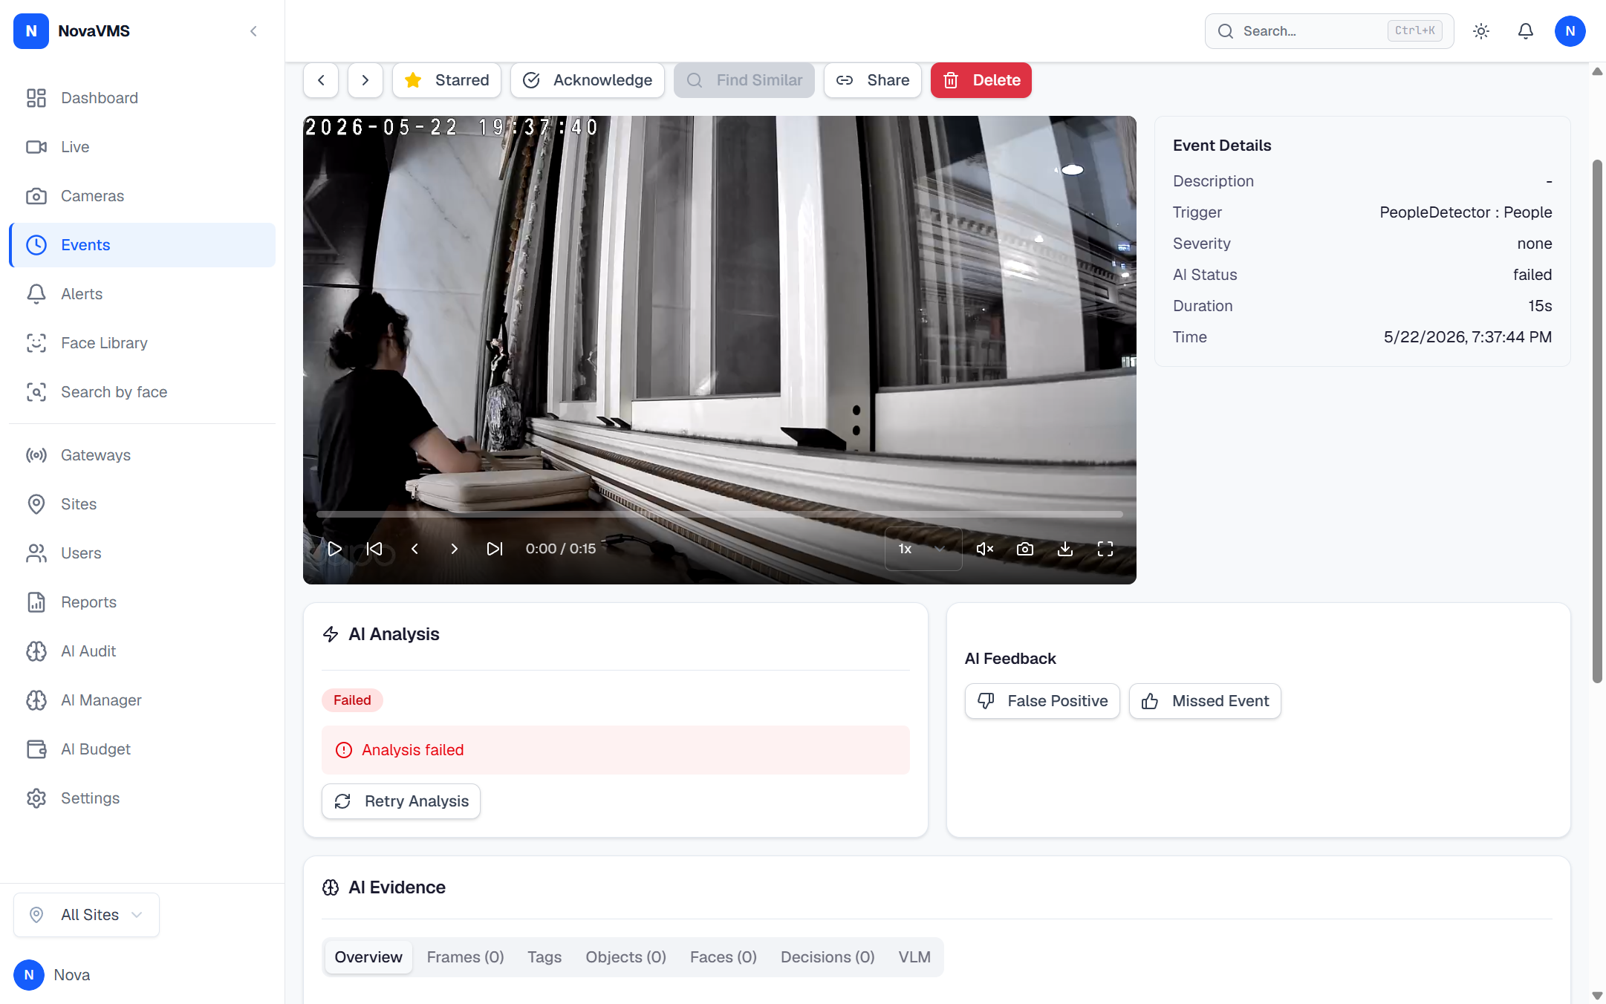Click the page vertical scrollbar
1606x1004 pixels.
pyautogui.click(x=1597, y=421)
